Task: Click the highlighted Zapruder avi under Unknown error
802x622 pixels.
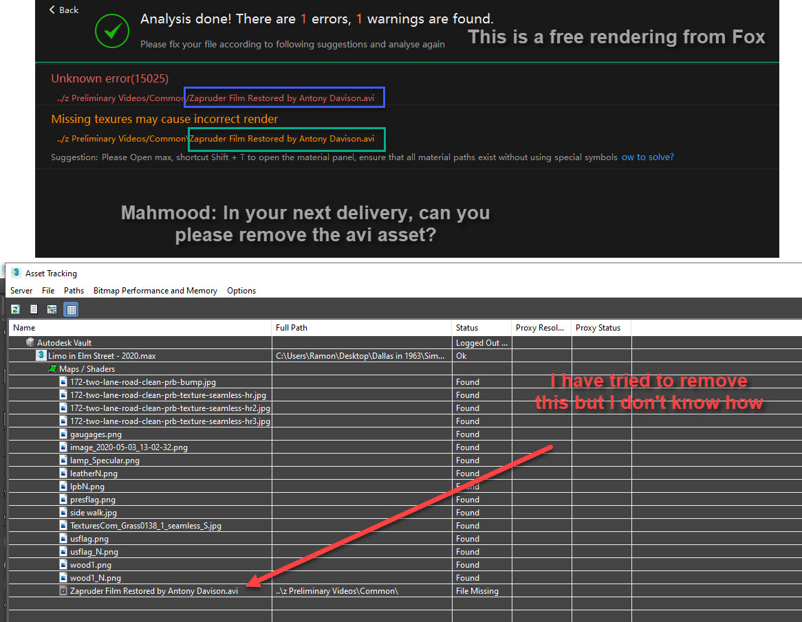Action: pyautogui.click(x=284, y=97)
